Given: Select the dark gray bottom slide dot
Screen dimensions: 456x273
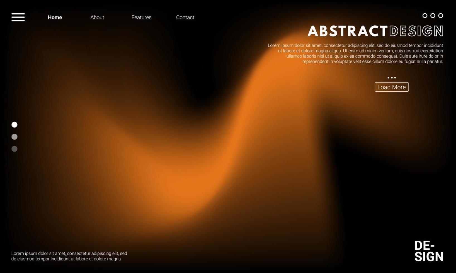Looking at the screenshot, I should tap(14, 149).
